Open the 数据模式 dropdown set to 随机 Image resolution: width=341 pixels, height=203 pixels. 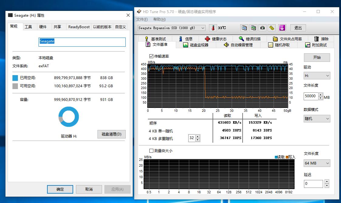pos(317,118)
